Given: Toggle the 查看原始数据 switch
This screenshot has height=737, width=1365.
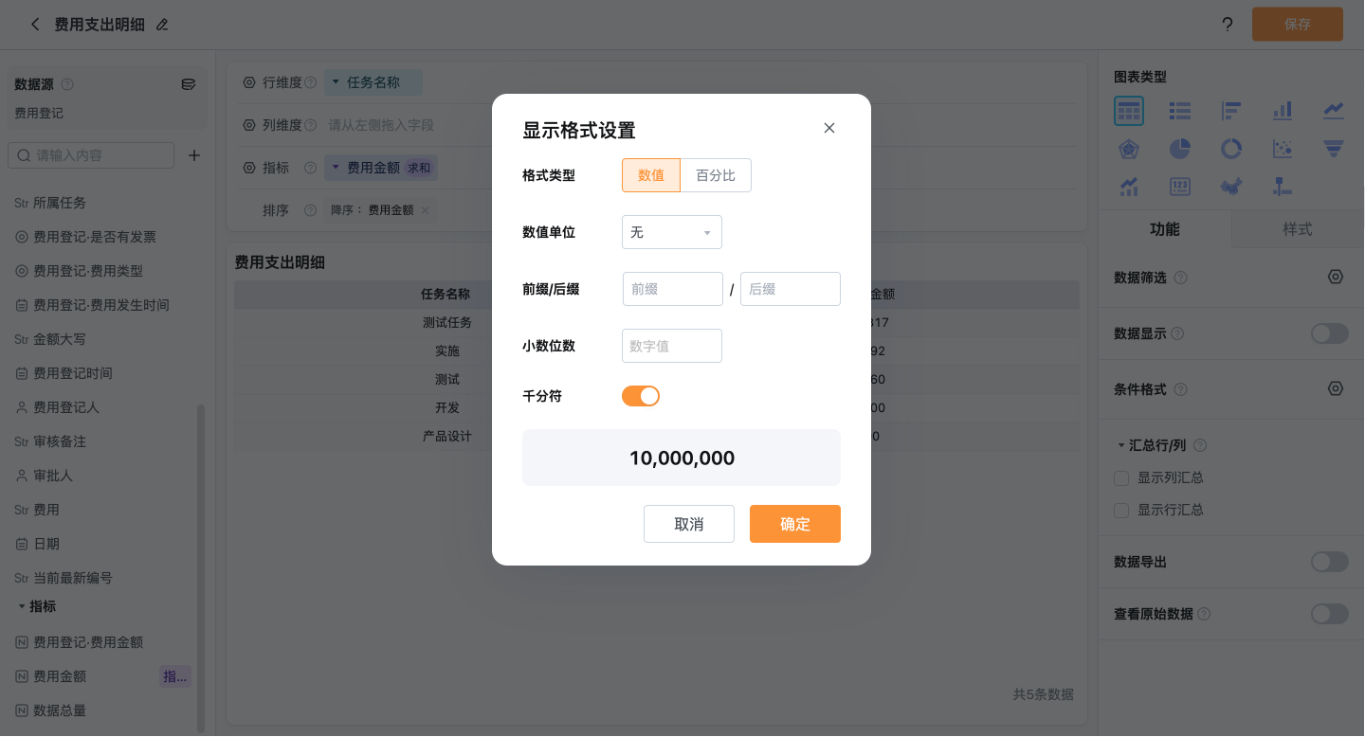Looking at the screenshot, I should (x=1330, y=614).
